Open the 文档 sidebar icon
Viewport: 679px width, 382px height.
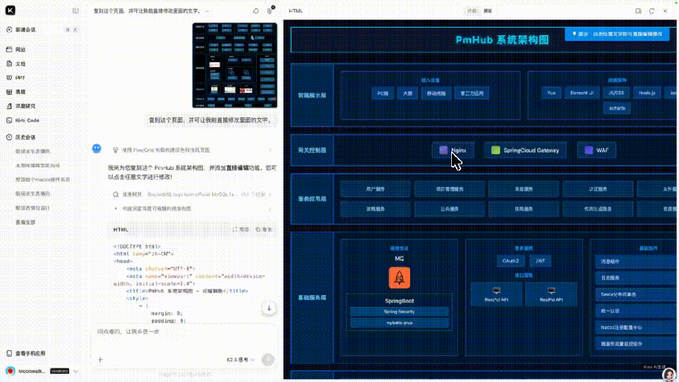(x=22, y=63)
